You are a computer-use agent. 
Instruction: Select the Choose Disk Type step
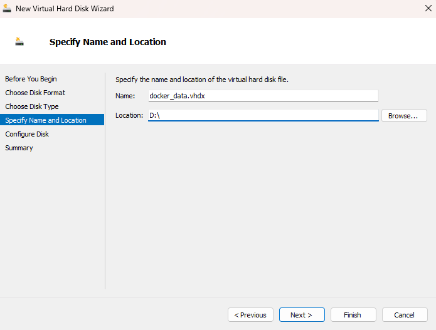click(32, 106)
